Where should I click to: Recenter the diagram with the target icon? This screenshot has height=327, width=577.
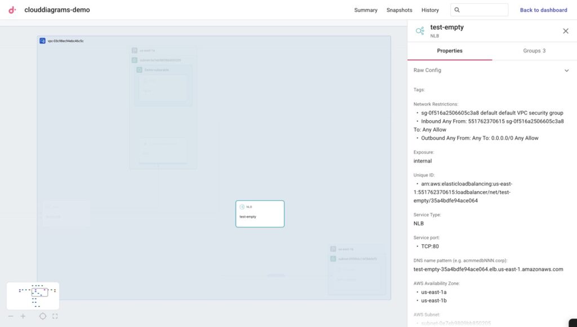(x=42, y=316)
